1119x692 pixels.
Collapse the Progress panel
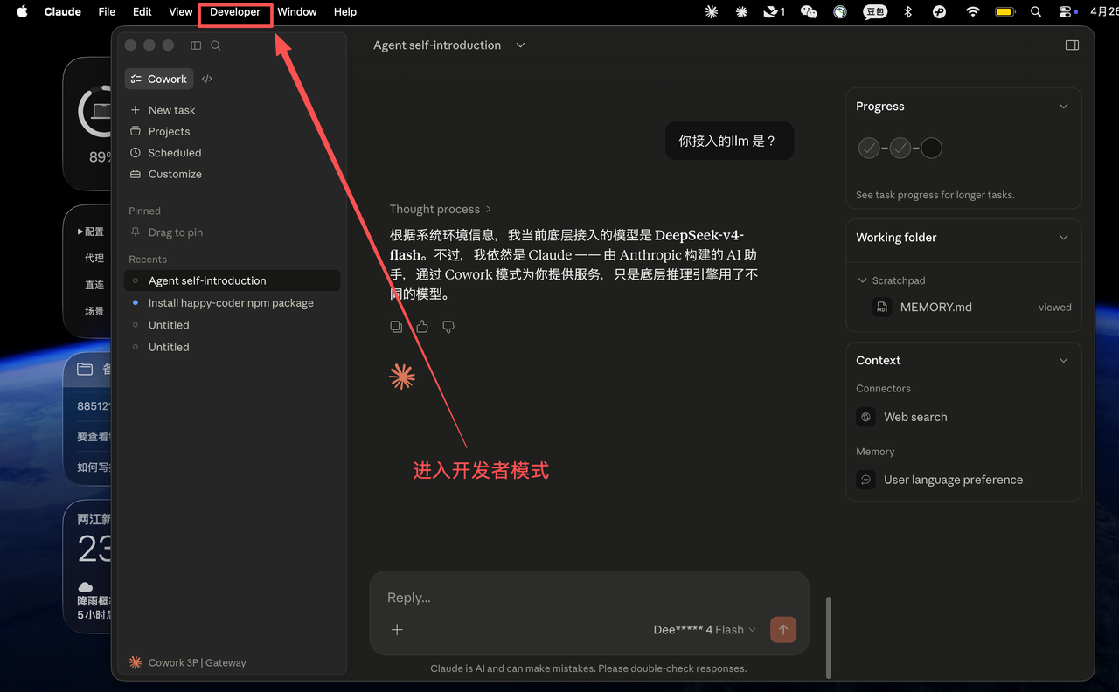coord(1063,107)
